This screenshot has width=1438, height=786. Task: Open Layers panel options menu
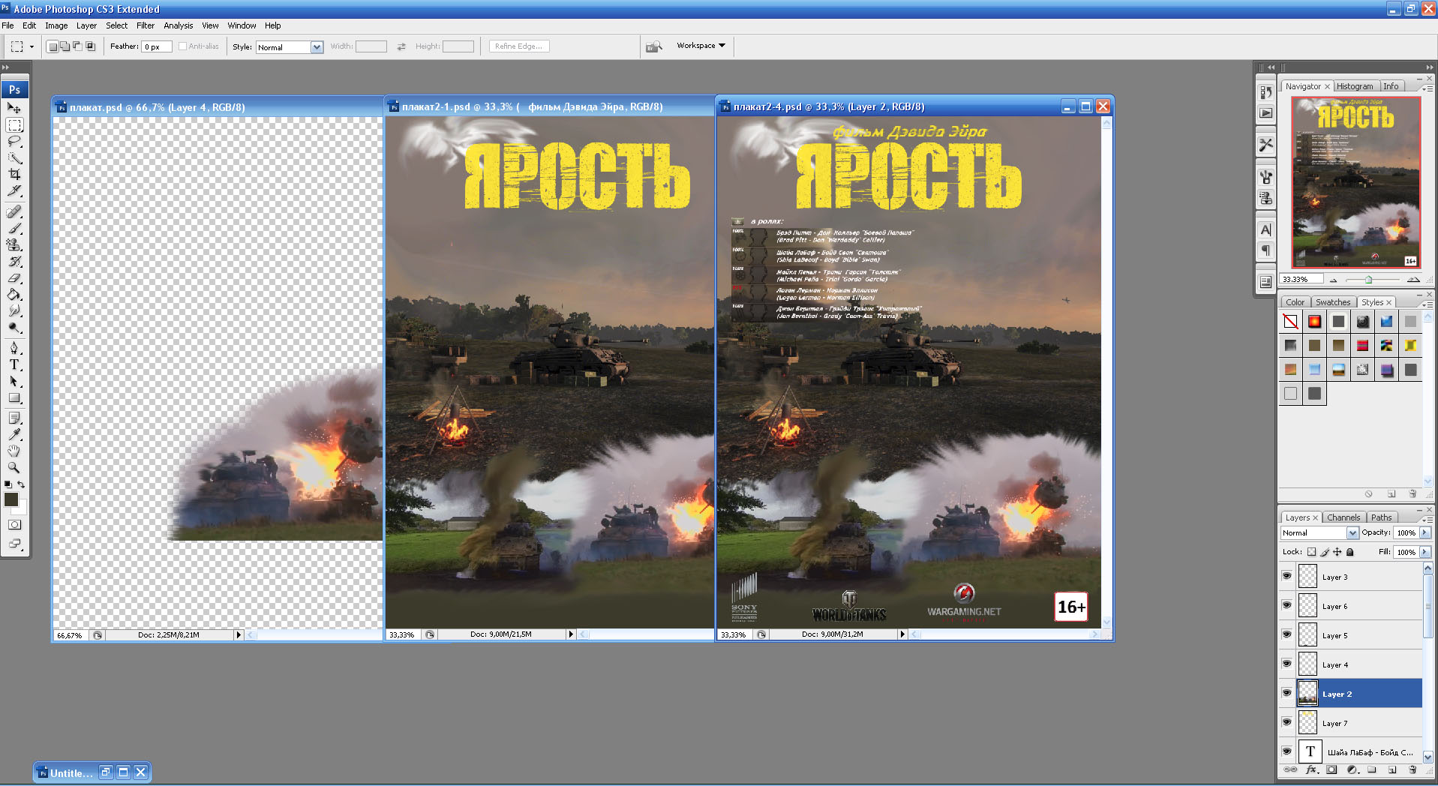(1427, 519)
